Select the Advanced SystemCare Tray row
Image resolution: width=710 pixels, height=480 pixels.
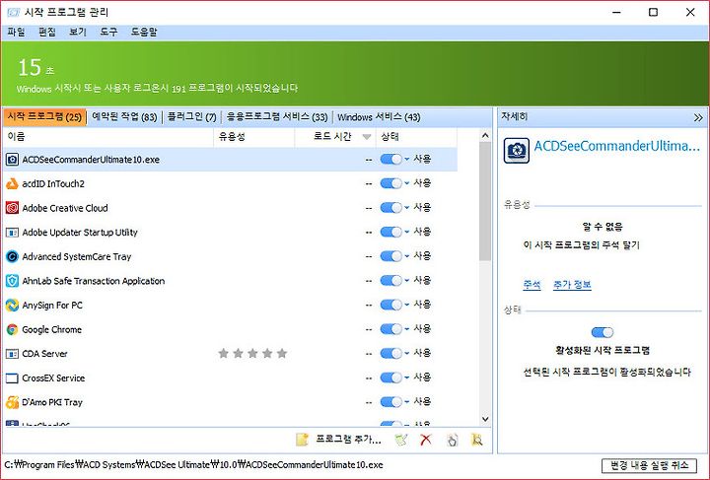(x=231, y=256)
